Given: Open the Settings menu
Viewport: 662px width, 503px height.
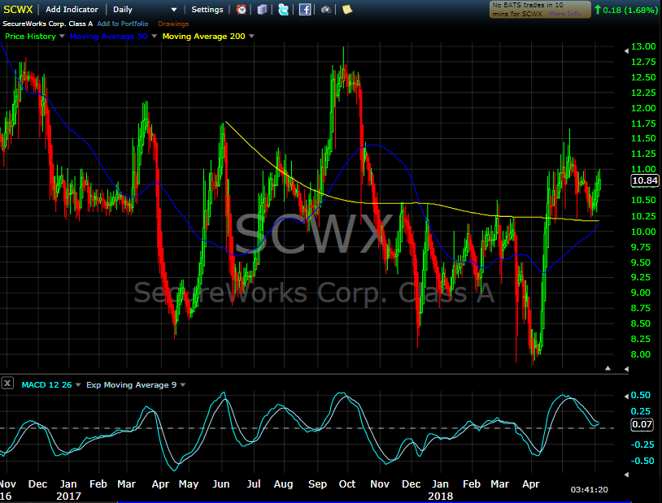Looking at the screenshot, I should click(x=207, y=9).
